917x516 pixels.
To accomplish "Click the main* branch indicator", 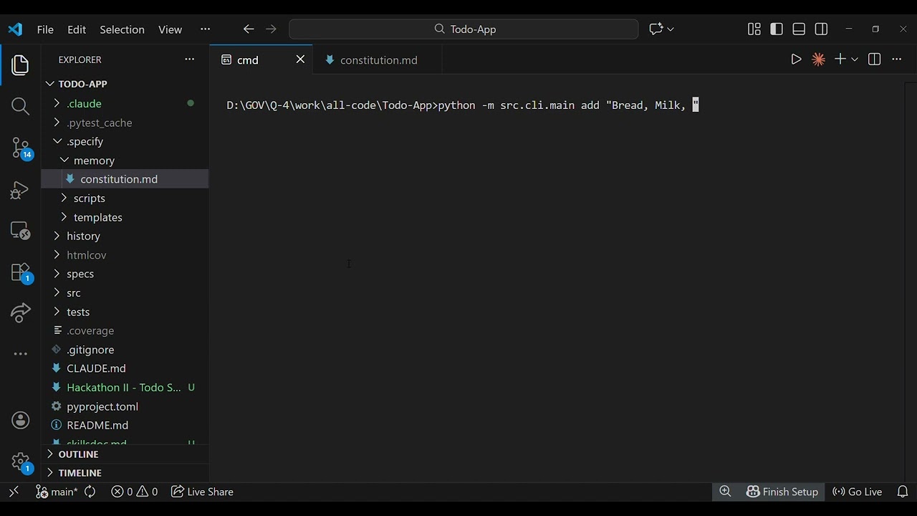I will click(57, 492).
